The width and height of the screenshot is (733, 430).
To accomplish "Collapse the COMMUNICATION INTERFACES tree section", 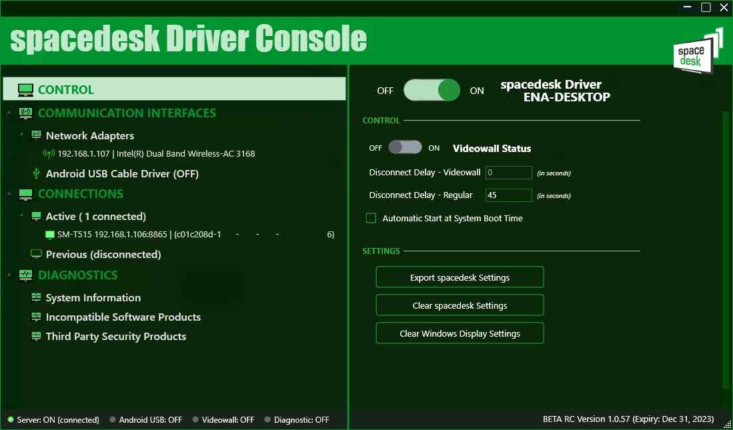I will [x=9, y=112].
